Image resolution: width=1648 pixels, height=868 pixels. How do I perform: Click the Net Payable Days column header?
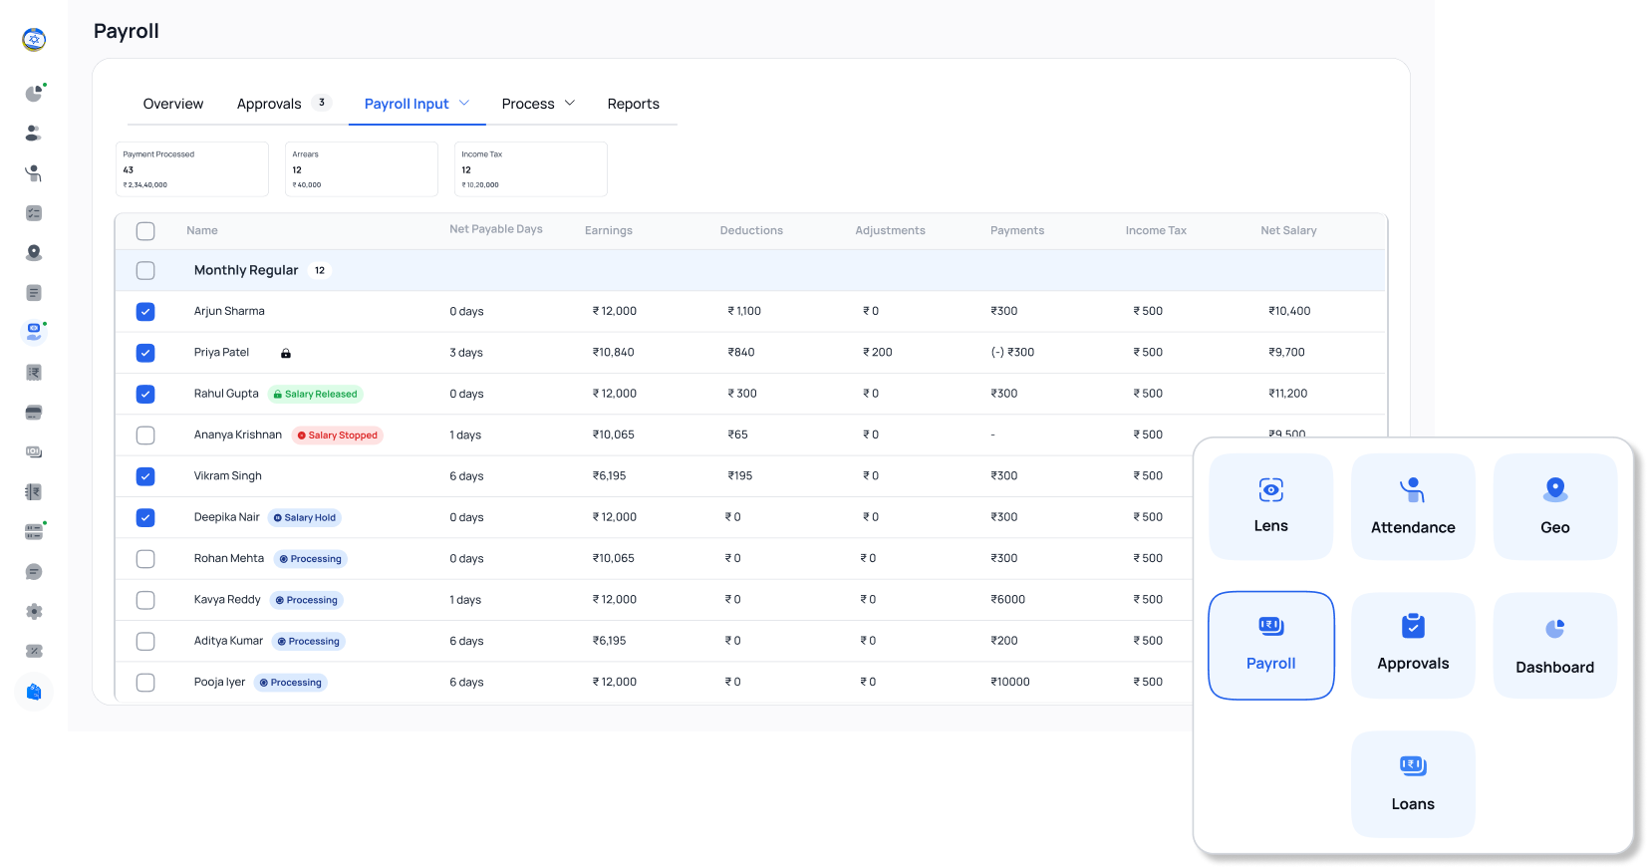[x=496, y=229]
